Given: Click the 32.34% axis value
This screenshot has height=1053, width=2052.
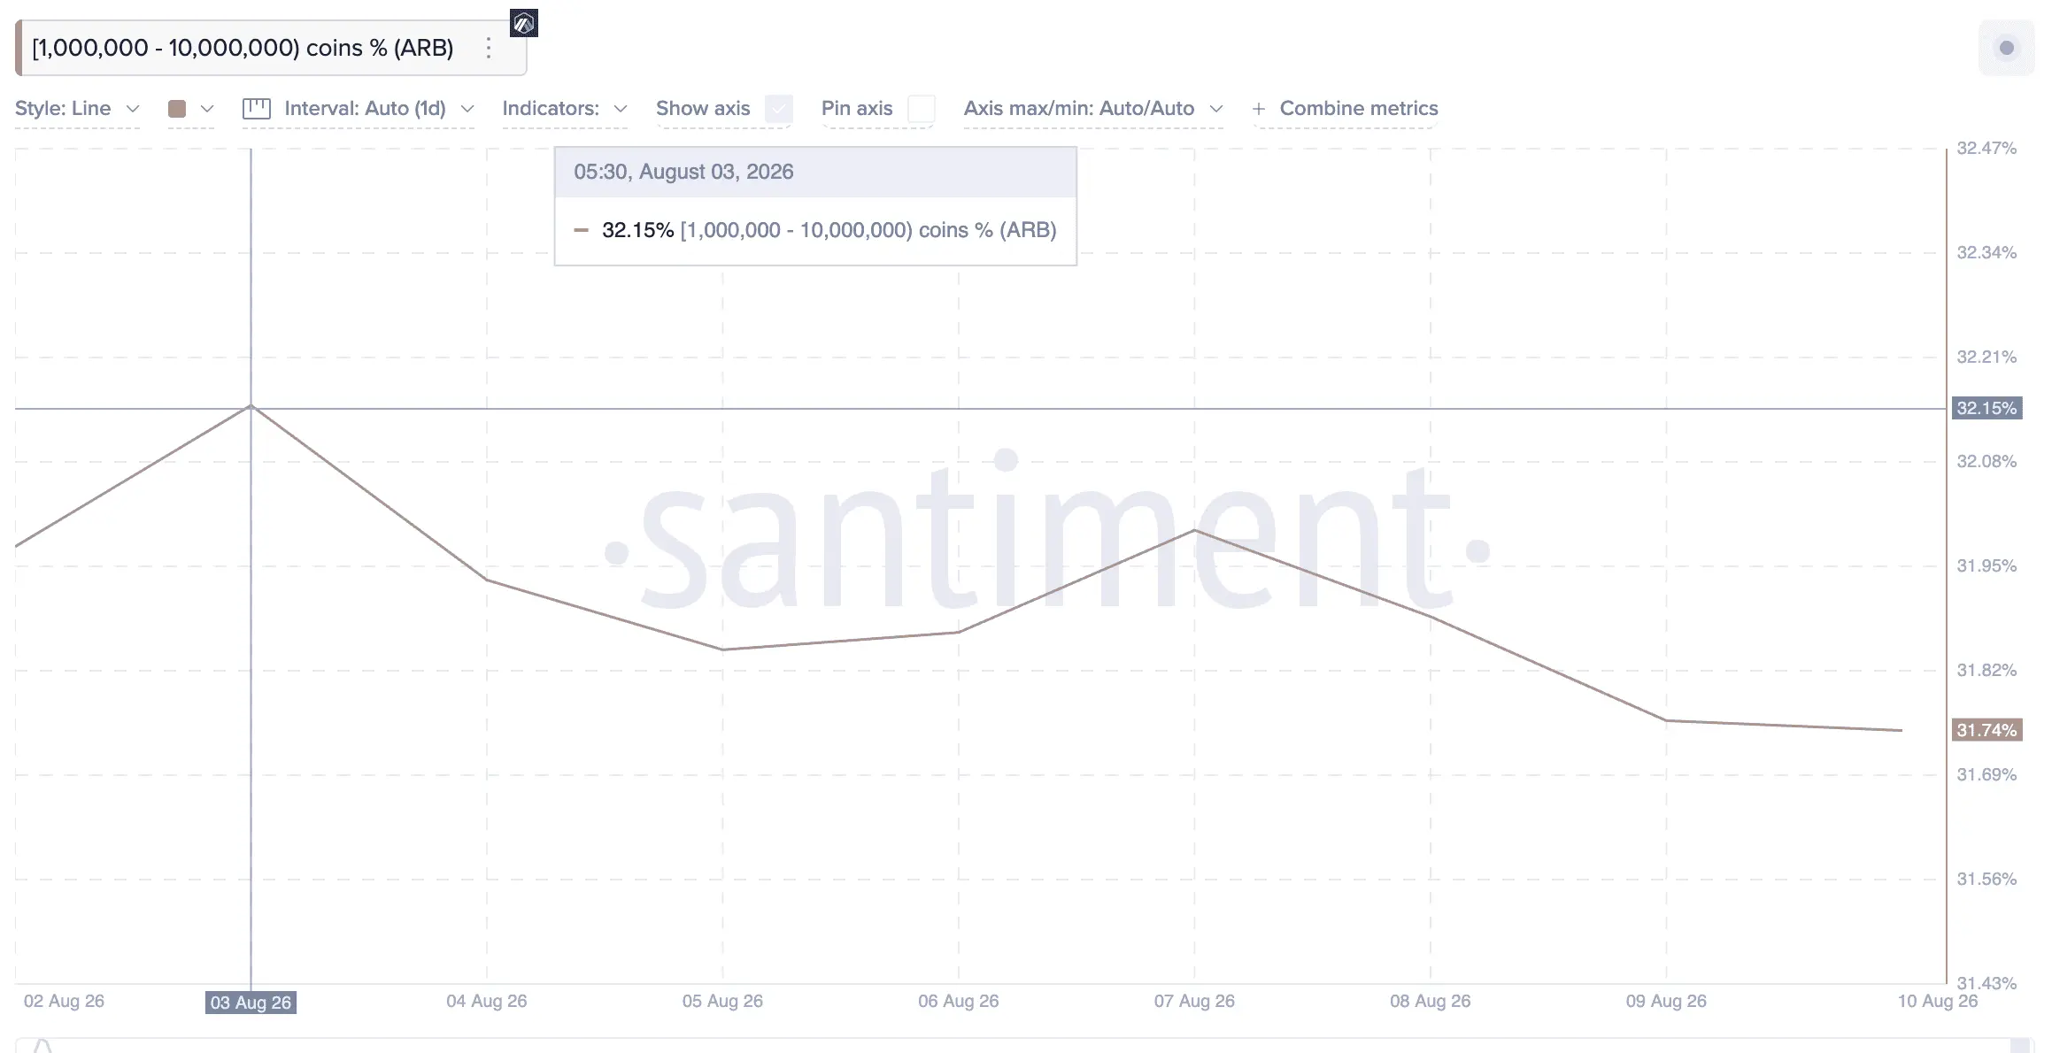Looking at the screenshot, I should 1986,252.
